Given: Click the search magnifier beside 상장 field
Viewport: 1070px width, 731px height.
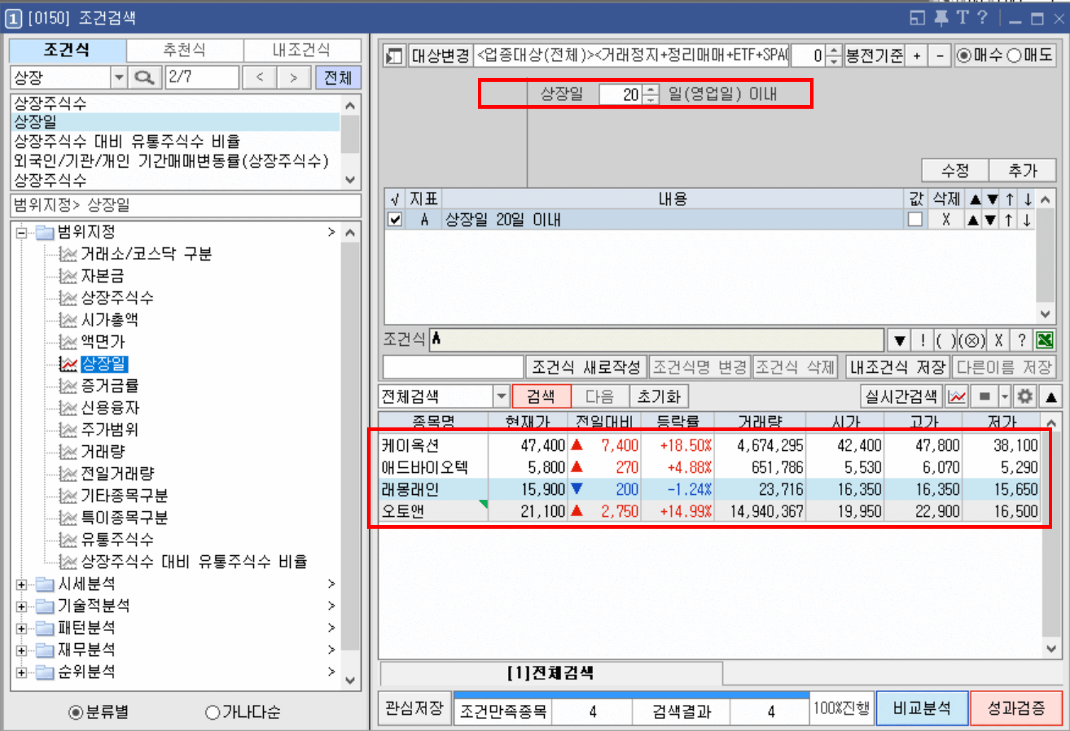Looking at the screenshot, I should click(144, 77).
